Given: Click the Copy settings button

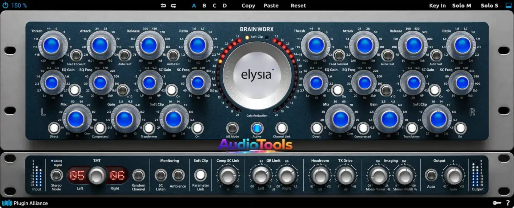Looking at the screenshot, I should 248,5.
